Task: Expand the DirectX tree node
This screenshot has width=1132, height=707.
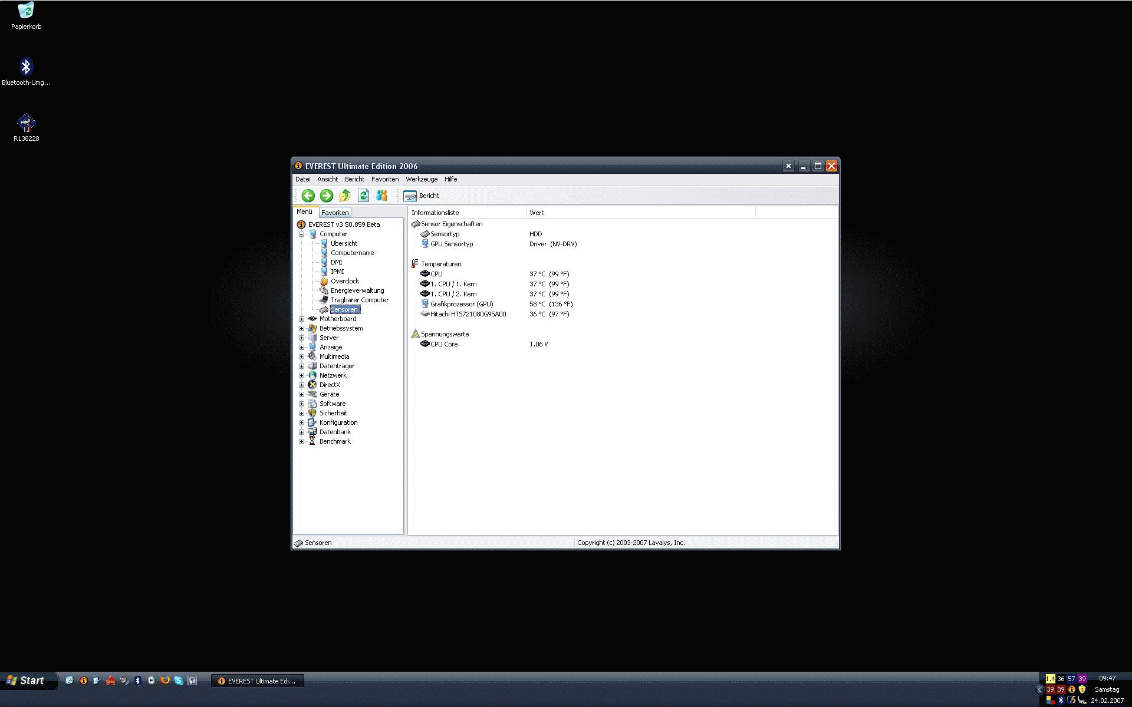Action: [x=302, y=385]
